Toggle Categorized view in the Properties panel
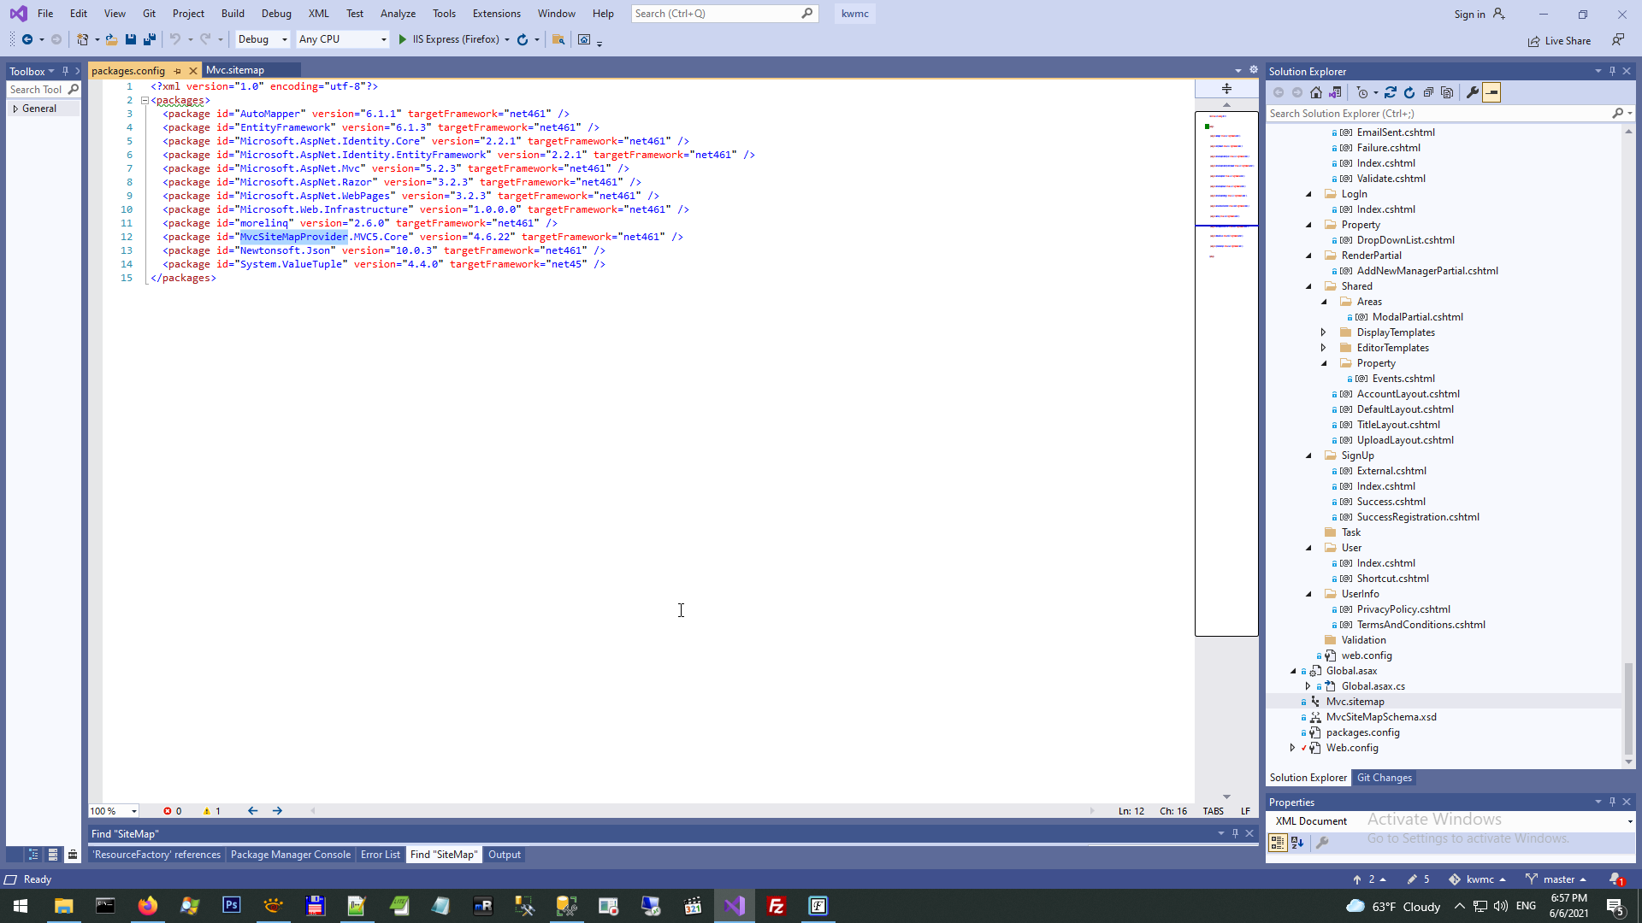 [x=1277, y=843]
